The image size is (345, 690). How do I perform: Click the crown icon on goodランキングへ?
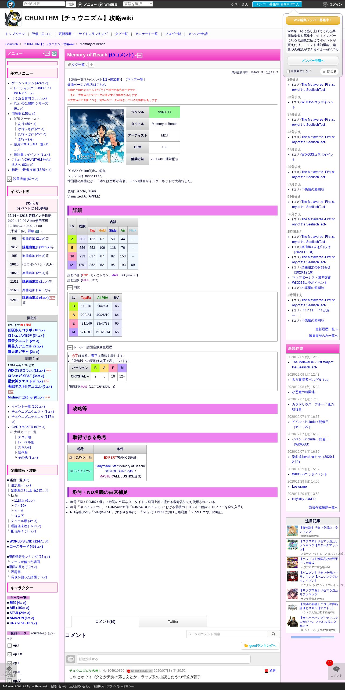246,645
